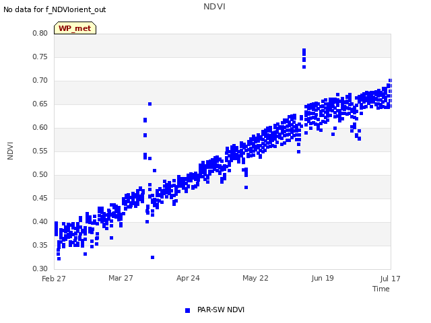Click the 0.30 y-axis tick label
Image resolution: width=431 pixels, height=323 pixels.
click(x=40, y=268)
